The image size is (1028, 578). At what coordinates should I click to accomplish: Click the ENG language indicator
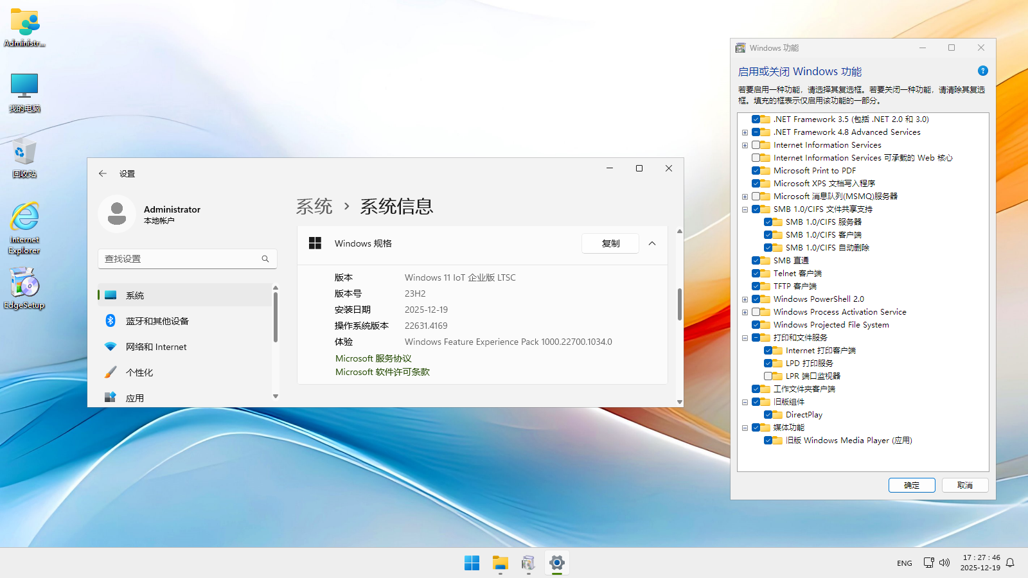coord(905,563)
